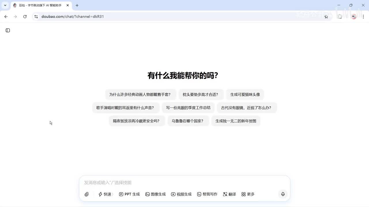Select the 图像生成 skill
Screen dimensions: 369x207
pos(156,194)
